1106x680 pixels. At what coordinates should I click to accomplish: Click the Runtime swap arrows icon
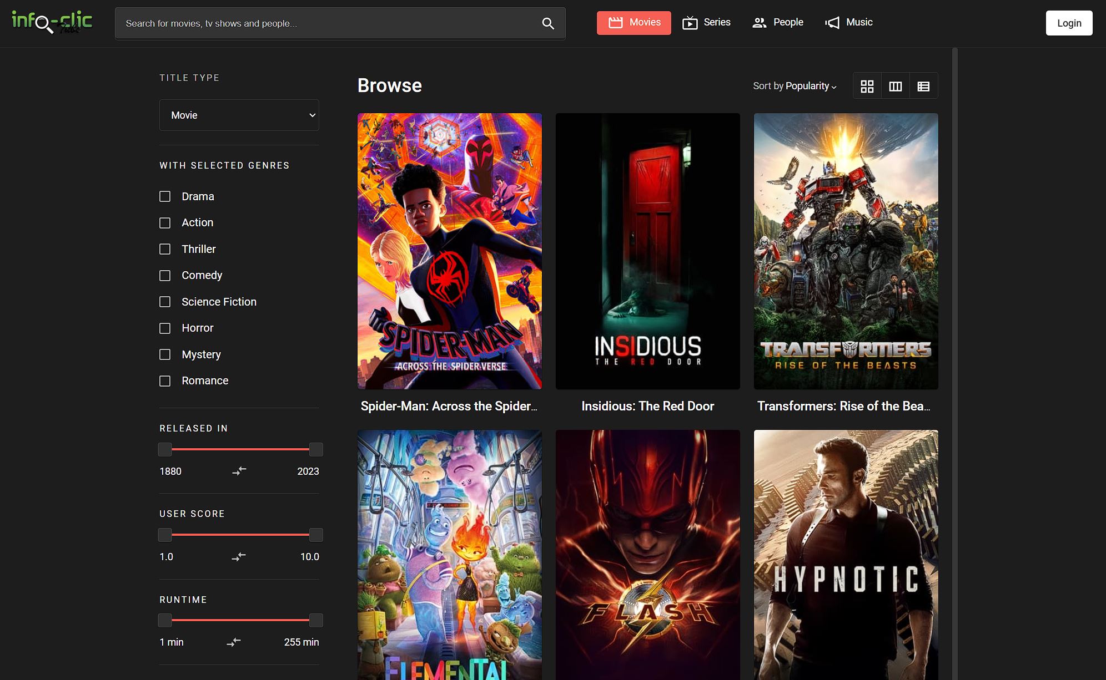click(234, 642)
